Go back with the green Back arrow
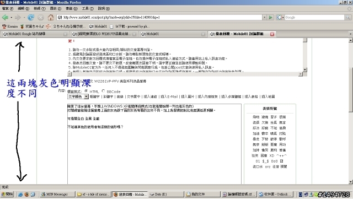 5,17
